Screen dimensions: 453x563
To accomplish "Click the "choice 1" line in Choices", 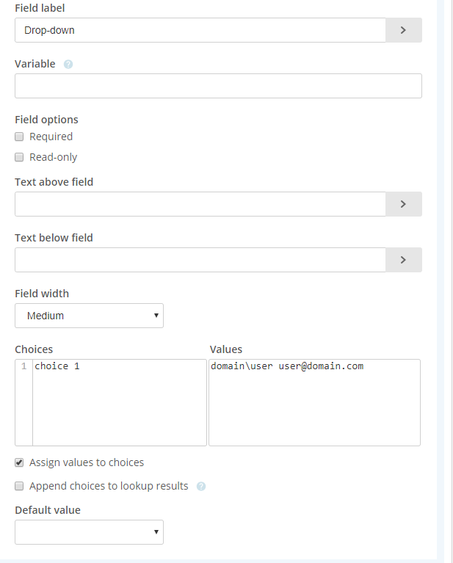I will [57, 366].
